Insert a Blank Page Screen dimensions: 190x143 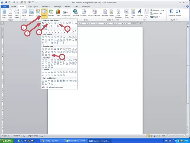(x=10, y=14)
